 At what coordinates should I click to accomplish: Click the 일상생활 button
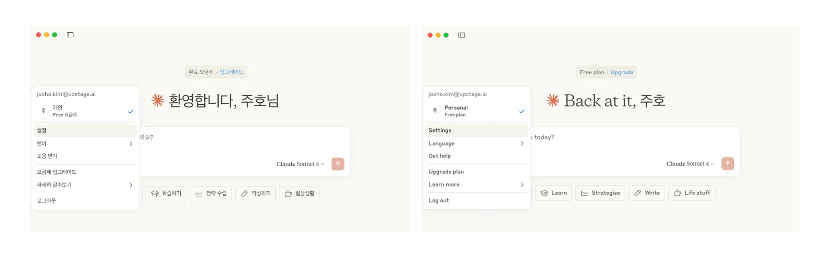[299, 193]
